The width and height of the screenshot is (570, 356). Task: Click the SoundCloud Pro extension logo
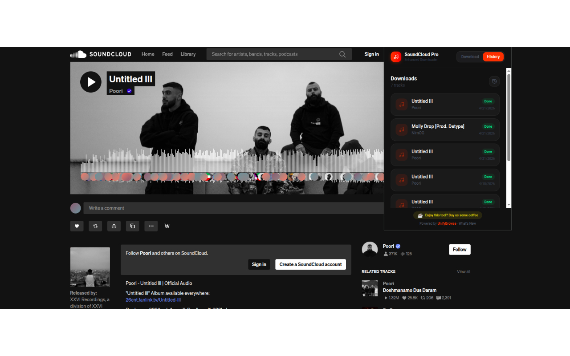click(x=396, y=57)
